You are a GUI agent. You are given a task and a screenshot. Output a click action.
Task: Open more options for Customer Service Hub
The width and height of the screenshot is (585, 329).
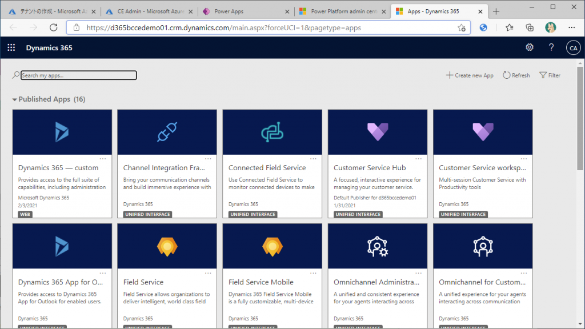click(x=418, y=159)
